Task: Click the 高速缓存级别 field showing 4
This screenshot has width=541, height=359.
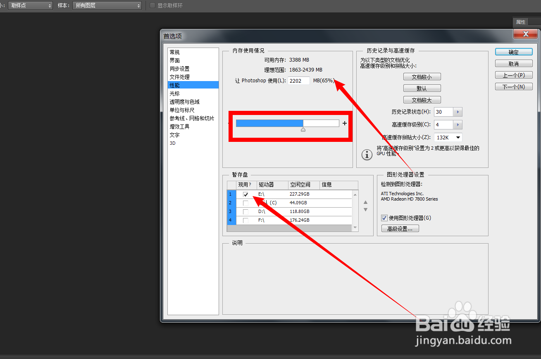Action: click(443, 124)
